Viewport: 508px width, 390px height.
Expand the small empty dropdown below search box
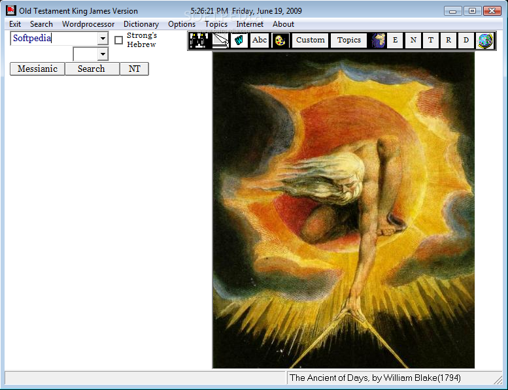[103, 54]
